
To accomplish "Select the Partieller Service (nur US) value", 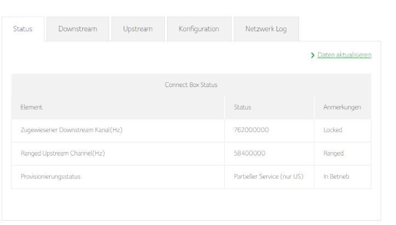I will point(268,177).
